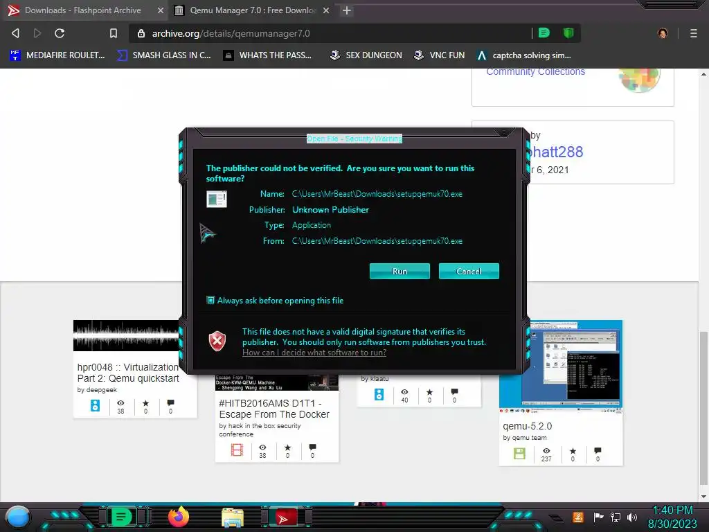Open SMASH GLASS IN C... bookmark
The width and height of the screenshot is (709, 532).
point(164,55)
